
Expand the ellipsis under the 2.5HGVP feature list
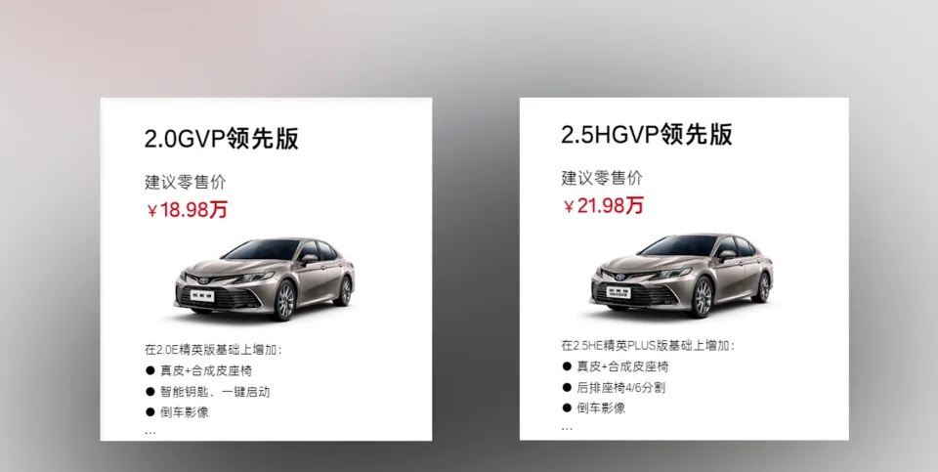point(567,428)
